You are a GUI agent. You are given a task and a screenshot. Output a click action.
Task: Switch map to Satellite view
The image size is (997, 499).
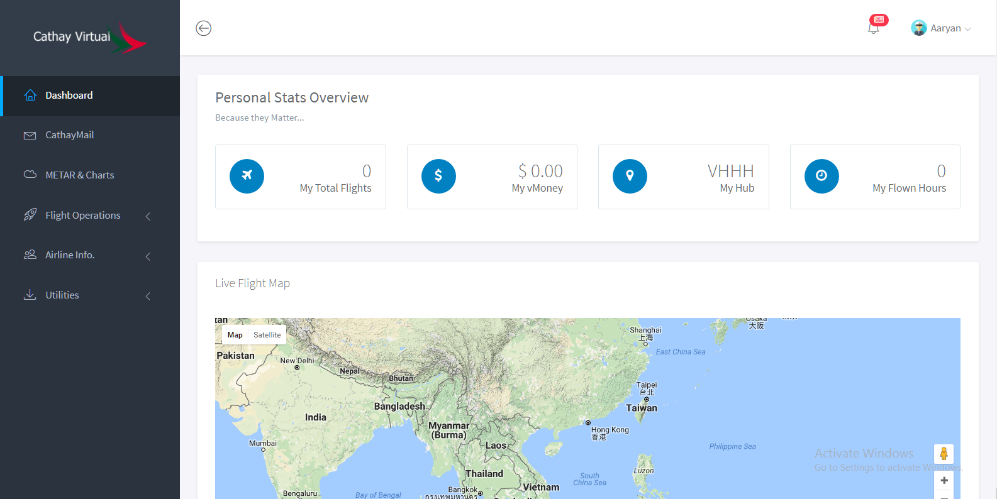267,335
